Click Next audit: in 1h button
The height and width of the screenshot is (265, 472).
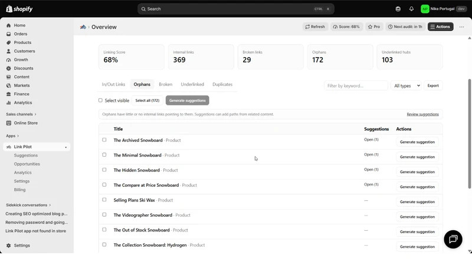405,26
